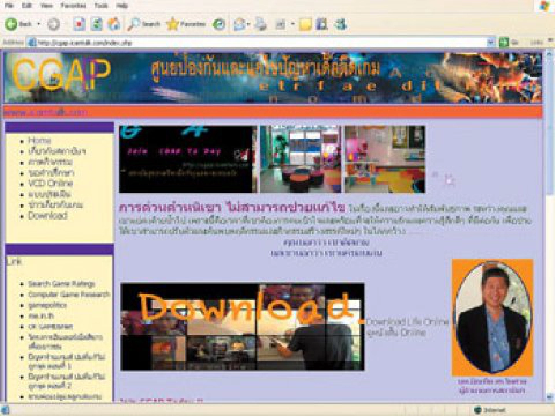Click the oval portrait of the man
Screen dimensions: 555x416
492,318
